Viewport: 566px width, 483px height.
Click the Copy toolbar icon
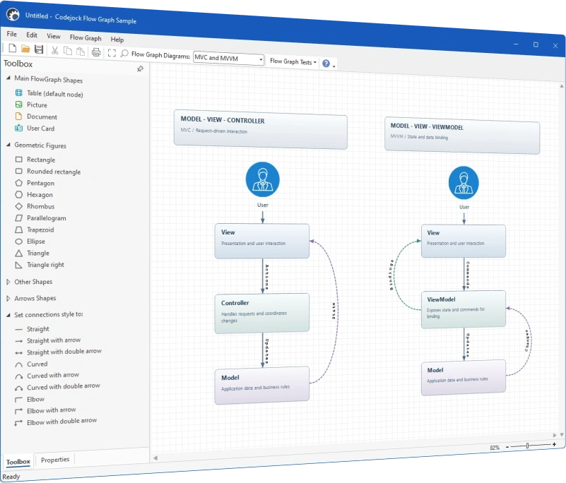click(68, 51)
